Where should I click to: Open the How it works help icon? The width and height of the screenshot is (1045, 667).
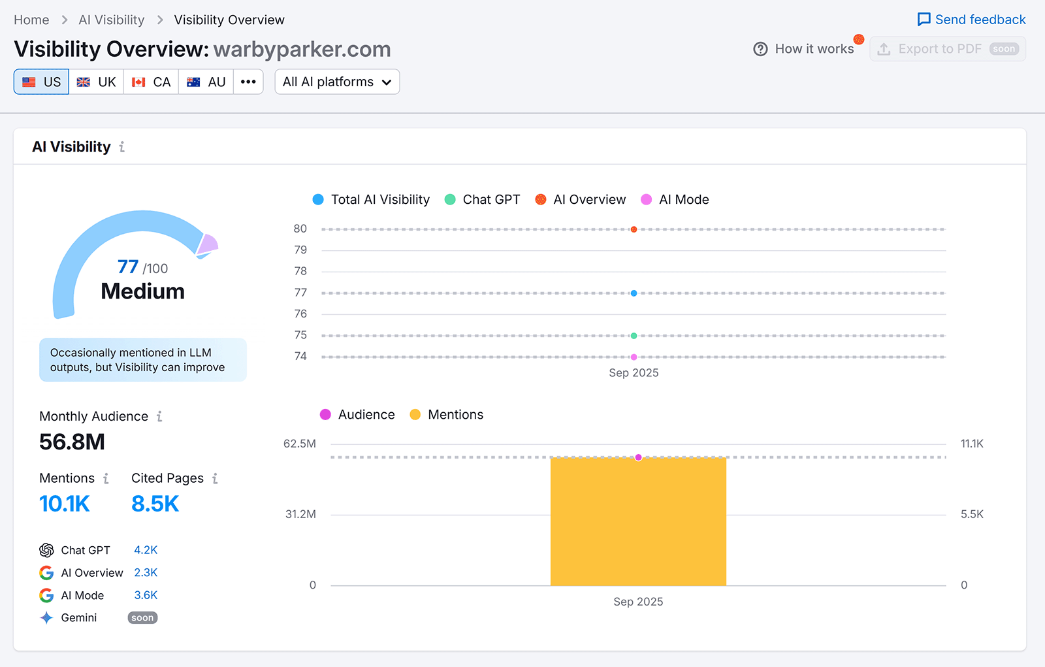760,48
